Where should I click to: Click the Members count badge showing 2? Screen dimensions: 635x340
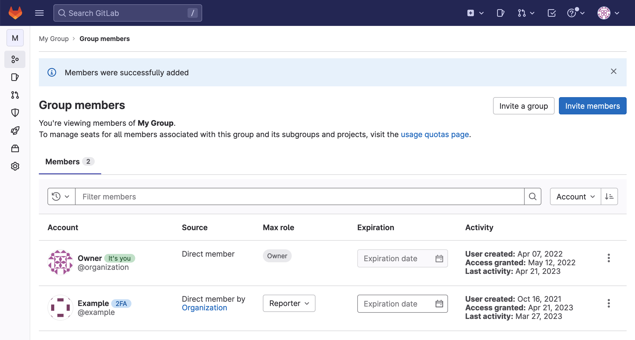coord(88,161)
